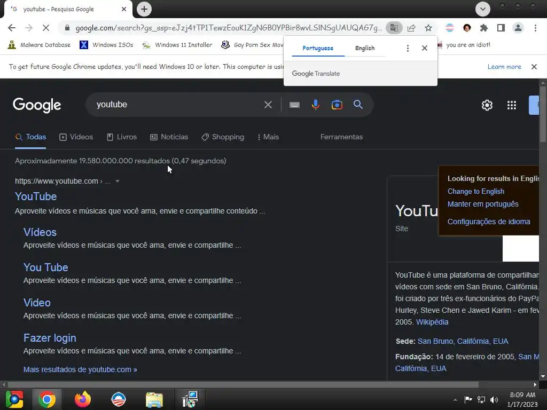This screenshot has height=410, width=547.
Task: Click Learn more about Chrome updates
Action: point(504,67)
